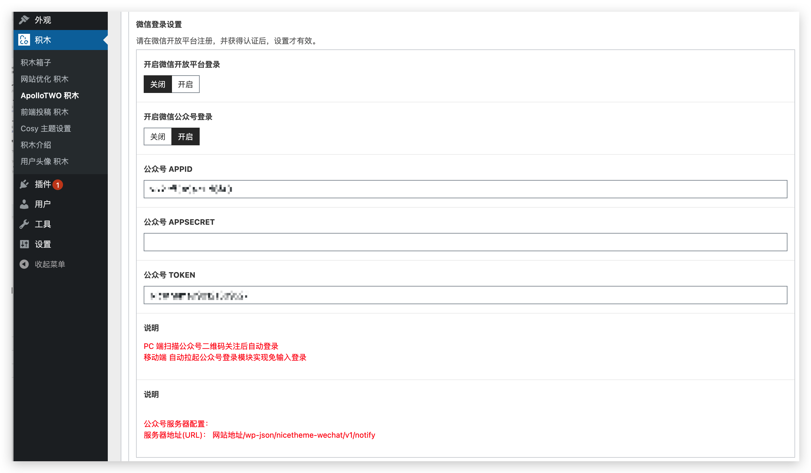Click the red plugin update badge
The image size is (811, 473).
click(58, 185)
